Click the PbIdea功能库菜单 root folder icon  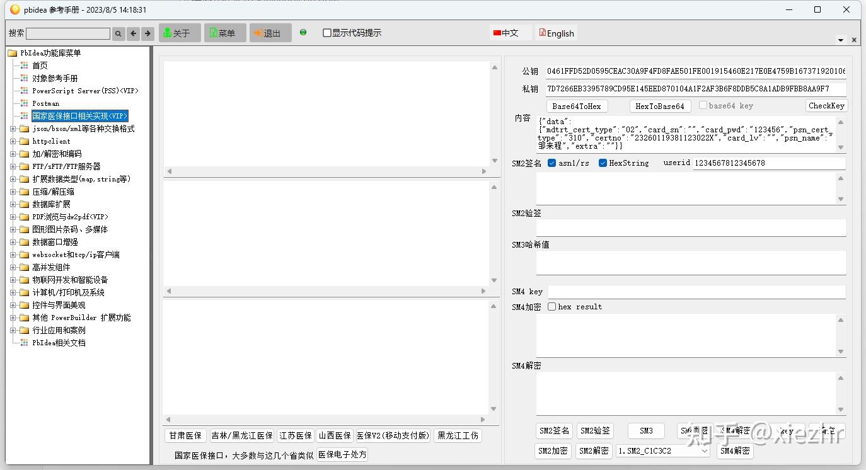13,53
